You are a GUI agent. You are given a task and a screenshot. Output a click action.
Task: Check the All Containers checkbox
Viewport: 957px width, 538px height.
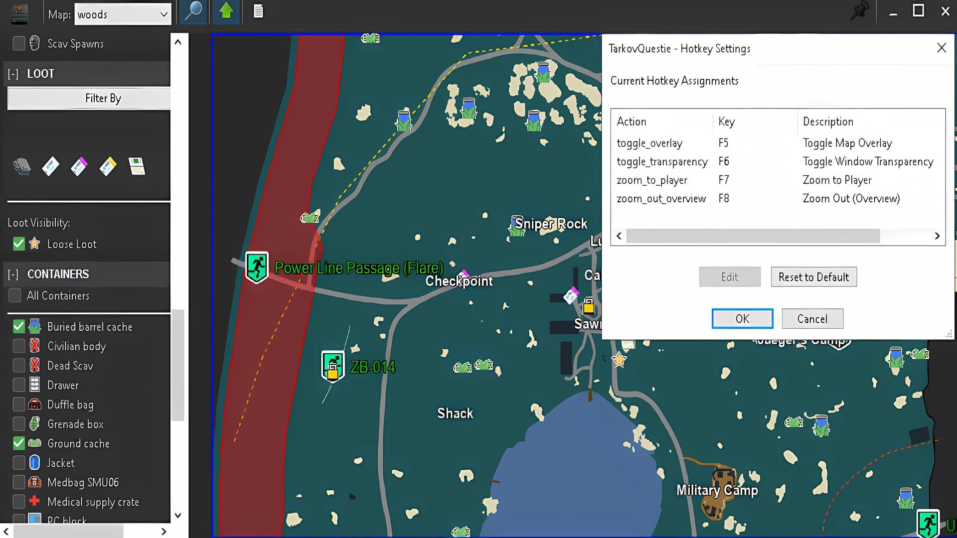[15, 295]
